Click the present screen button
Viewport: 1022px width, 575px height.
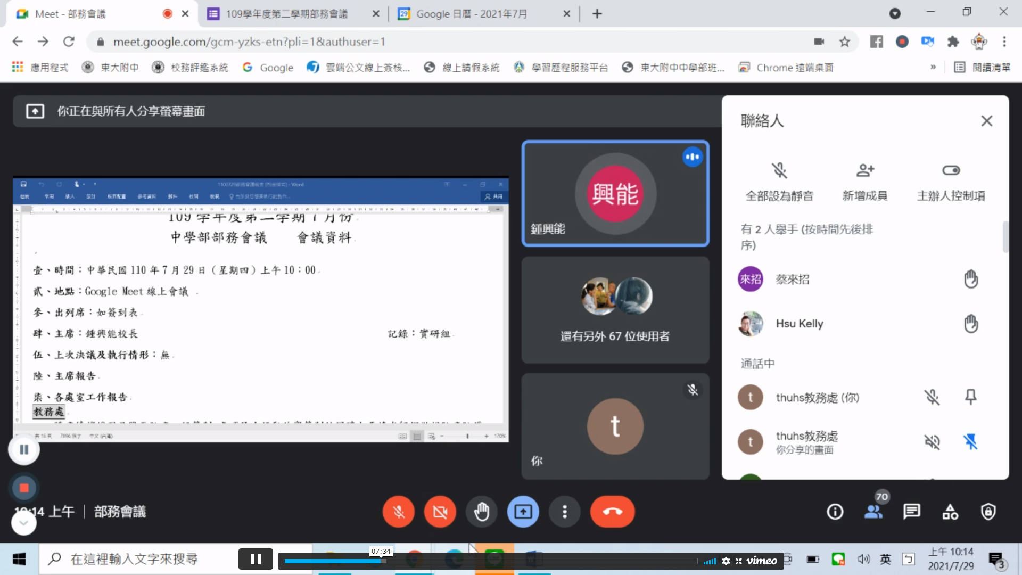(523, 512)
